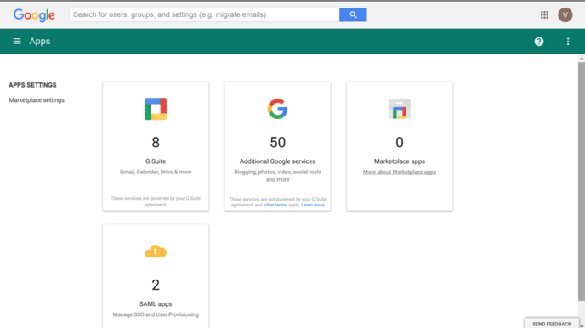Open the hamburger main menu
The height and width of the screenshot is (328, 585).
pyautogui.click(x=17, y=42)
